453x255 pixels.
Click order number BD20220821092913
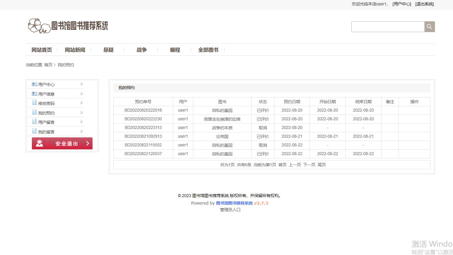click(143, 136)
